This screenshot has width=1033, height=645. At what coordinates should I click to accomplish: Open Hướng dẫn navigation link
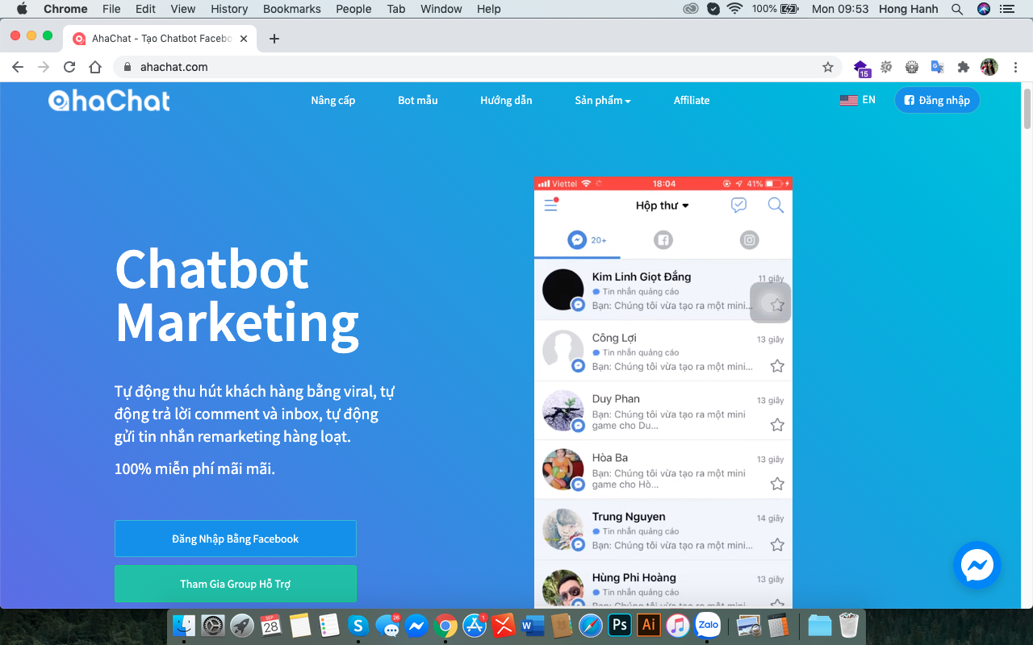(x=506, y=100)
